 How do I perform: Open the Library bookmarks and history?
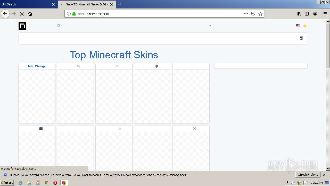click(299, 14)
